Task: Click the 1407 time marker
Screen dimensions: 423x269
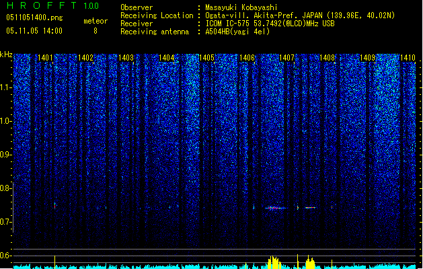Action: point(286,58)
